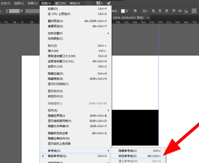
Task: Select 像素预览(X) from the view menu
Action: 55,26
